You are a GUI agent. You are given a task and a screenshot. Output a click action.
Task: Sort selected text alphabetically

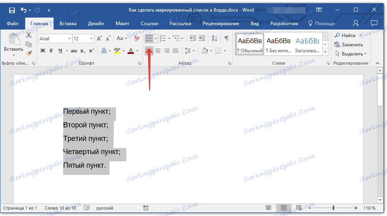[214, 38]
